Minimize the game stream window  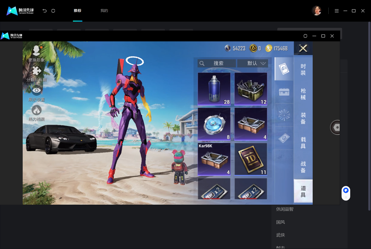[314, 36]
